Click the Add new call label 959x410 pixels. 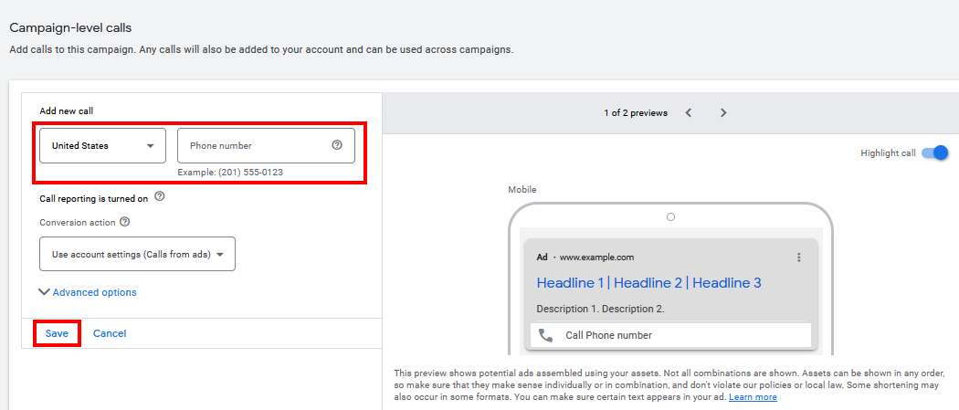66,110
